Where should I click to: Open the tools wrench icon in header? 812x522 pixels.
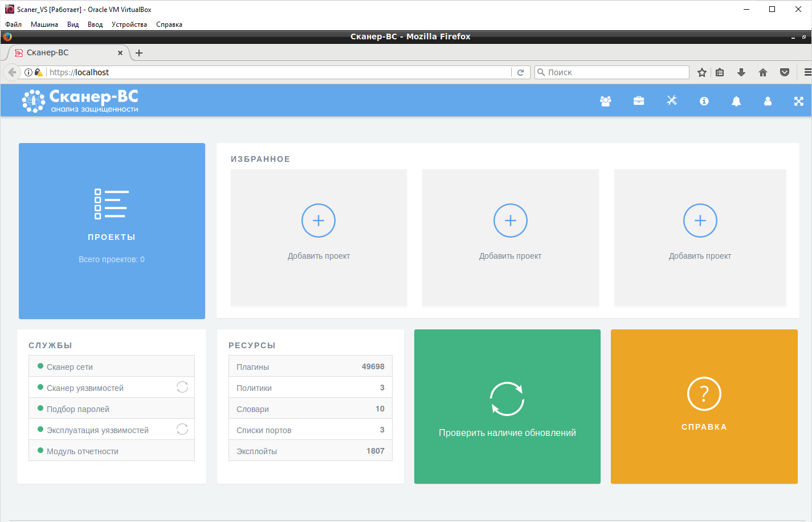(672, 100)
